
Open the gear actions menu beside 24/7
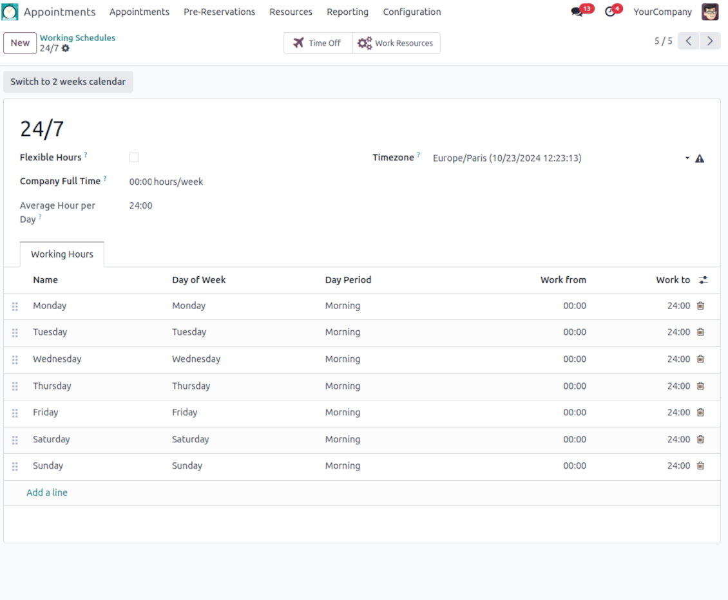(x=66, y=48)
